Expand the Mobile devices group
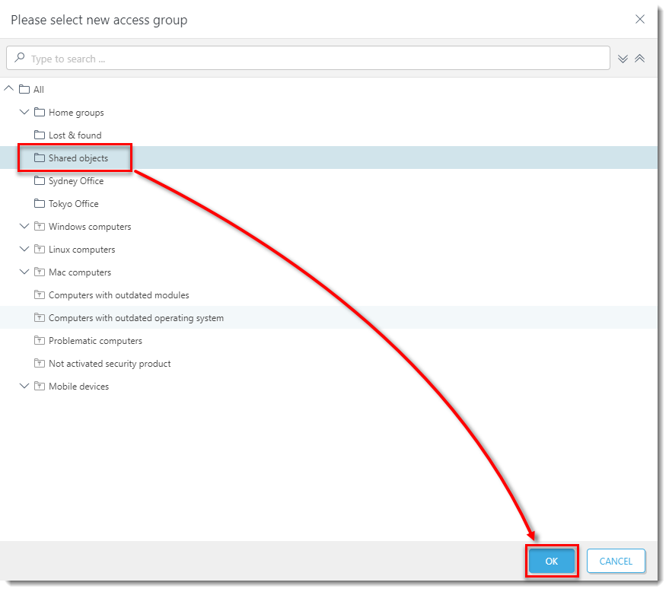 pyautogui.click(x=24, y=387)
